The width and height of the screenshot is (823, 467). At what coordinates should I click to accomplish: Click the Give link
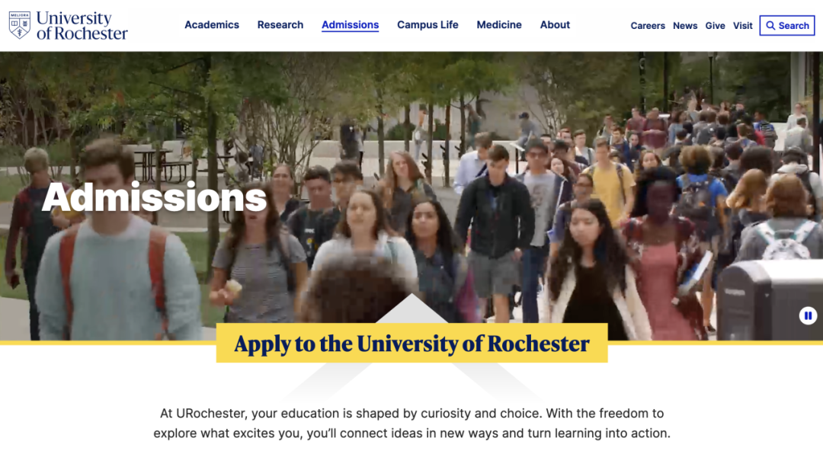tap(715, 26)
